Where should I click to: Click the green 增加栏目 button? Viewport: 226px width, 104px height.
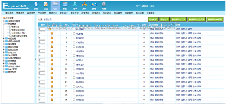[153, 19]
